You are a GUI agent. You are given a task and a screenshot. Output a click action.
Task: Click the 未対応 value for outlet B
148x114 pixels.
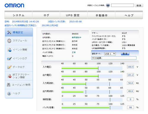click(x=75, y=45)
